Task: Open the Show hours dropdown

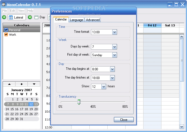Action: tap(104, 87)
